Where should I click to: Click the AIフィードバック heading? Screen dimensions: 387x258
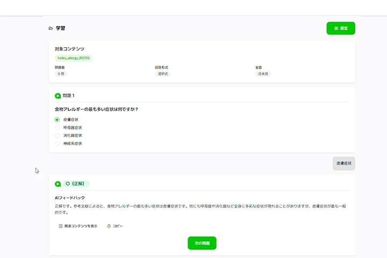point(70,198)
